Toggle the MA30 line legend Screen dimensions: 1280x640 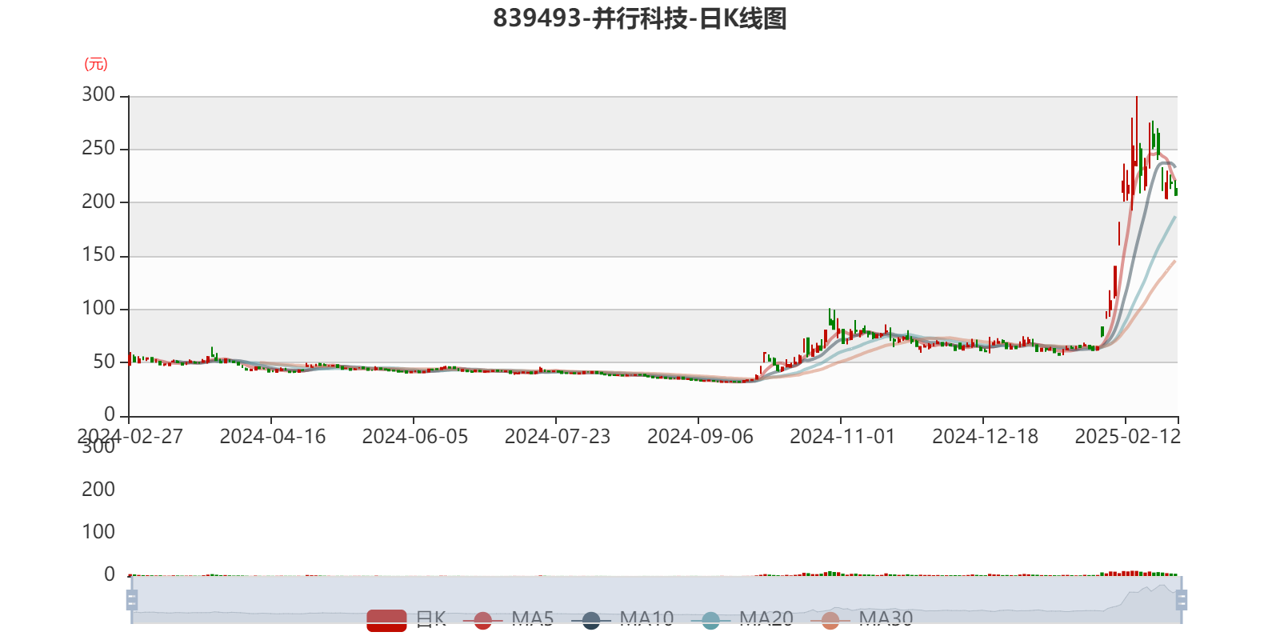tap(862, 619)
